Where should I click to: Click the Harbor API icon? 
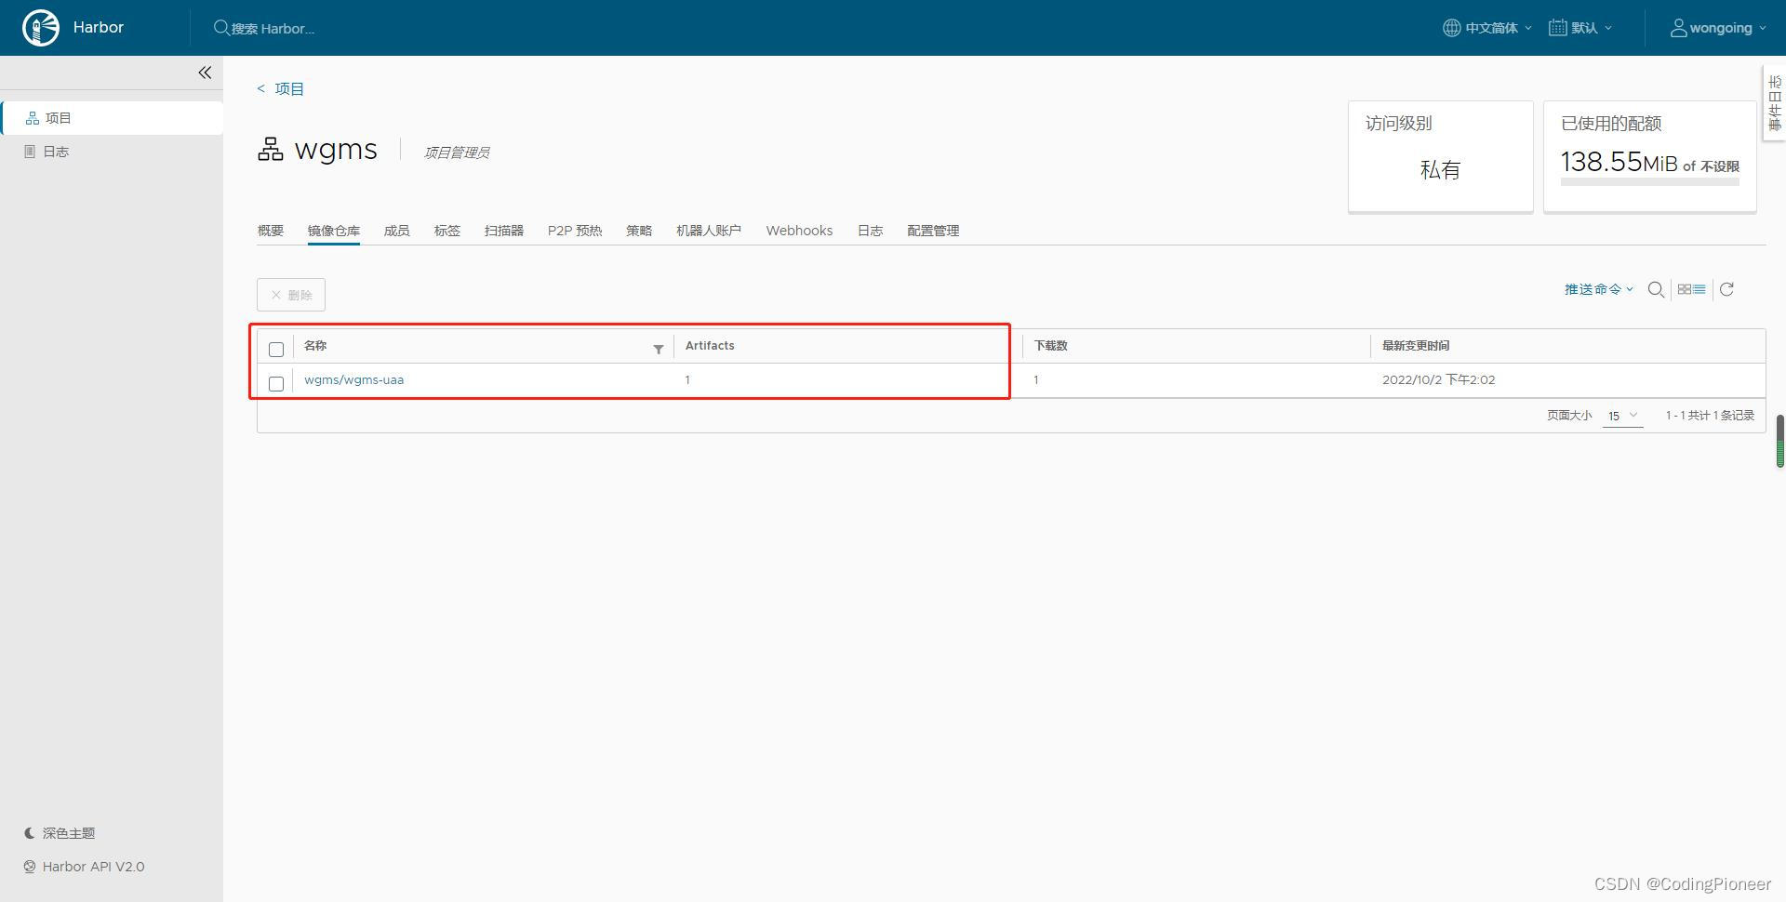(x=30, y=867)
